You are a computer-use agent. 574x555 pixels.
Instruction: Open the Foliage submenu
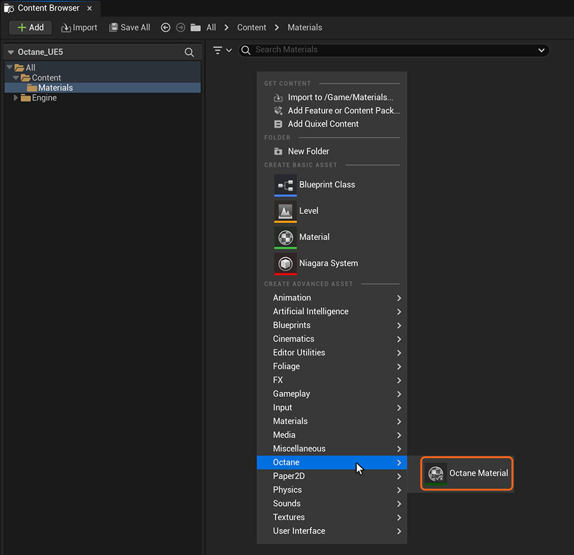click(332, 366)
